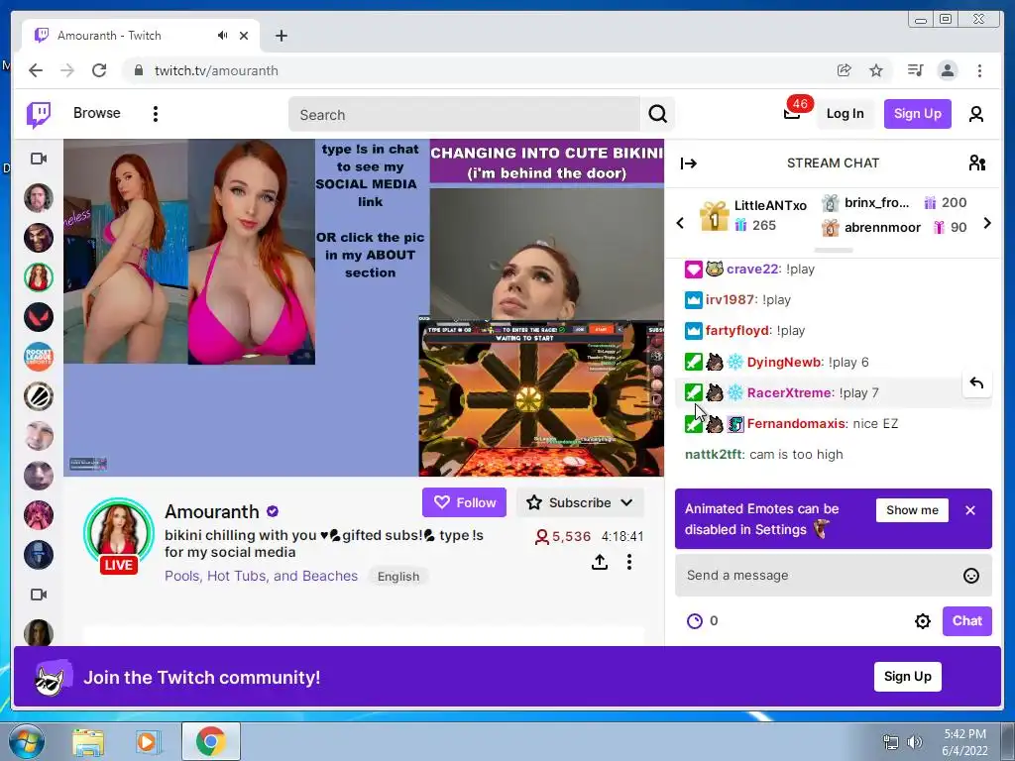Open the Rocket League Esports sidebar channel

click(39, 357)
